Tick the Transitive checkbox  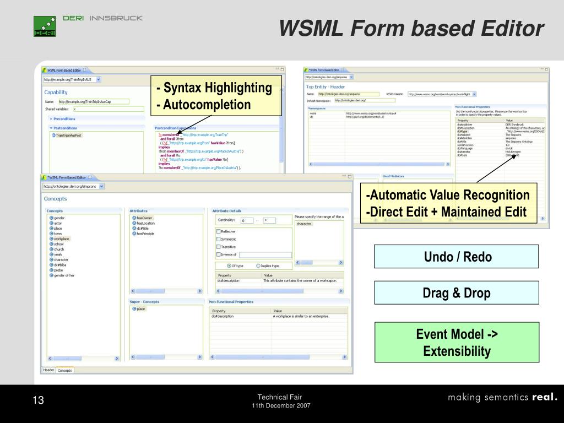(x=218, y=247)
